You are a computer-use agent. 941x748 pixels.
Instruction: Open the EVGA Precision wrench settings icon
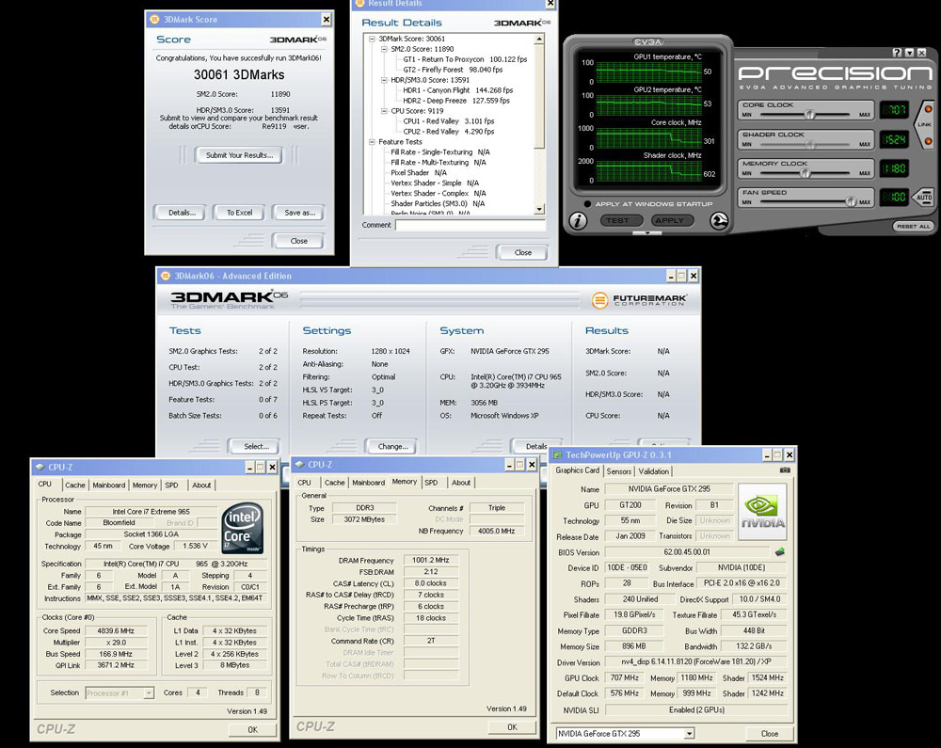click(x=718, y=221)
